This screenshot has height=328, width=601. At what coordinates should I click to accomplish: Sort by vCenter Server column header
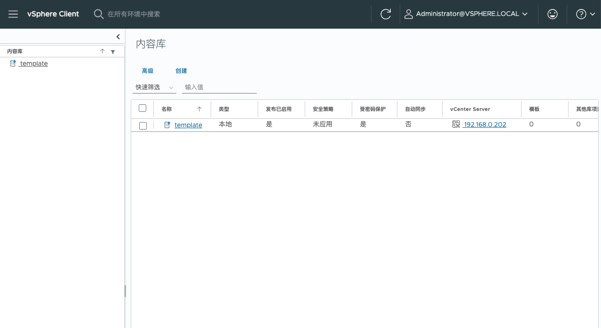click(470, 109)
